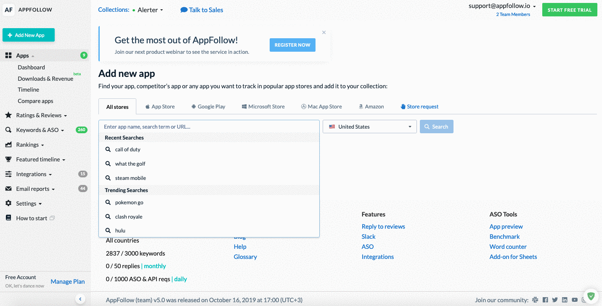Click the Start Free Trial button
602x306 pixels.
[x=570, y=10]
